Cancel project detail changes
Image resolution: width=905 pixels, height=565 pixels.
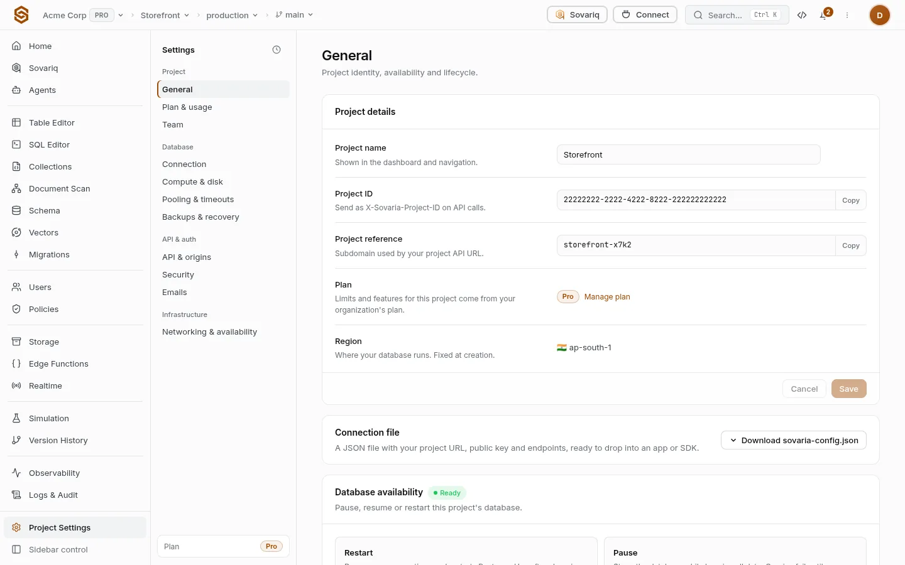click(804, 389)
